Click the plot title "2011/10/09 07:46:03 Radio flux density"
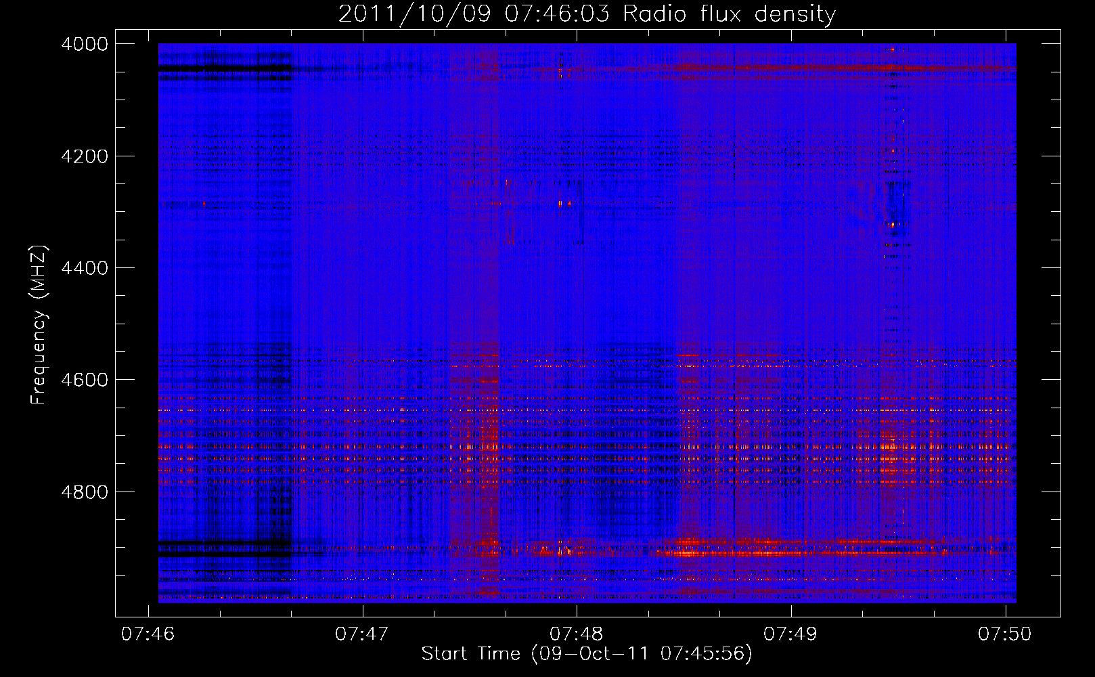 click(587, 14)
